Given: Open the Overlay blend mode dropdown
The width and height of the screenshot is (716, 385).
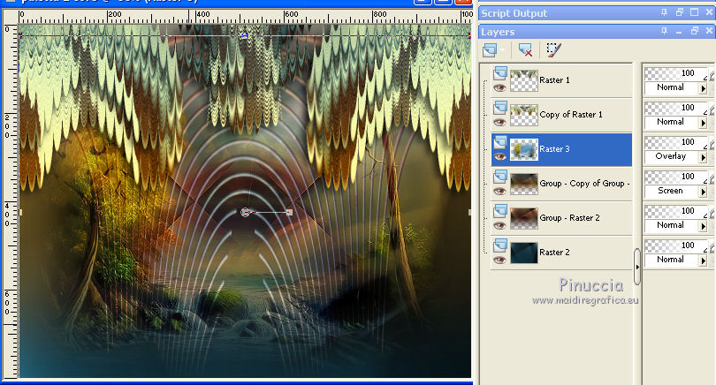Looking at the screenshot, I should 704,157.
